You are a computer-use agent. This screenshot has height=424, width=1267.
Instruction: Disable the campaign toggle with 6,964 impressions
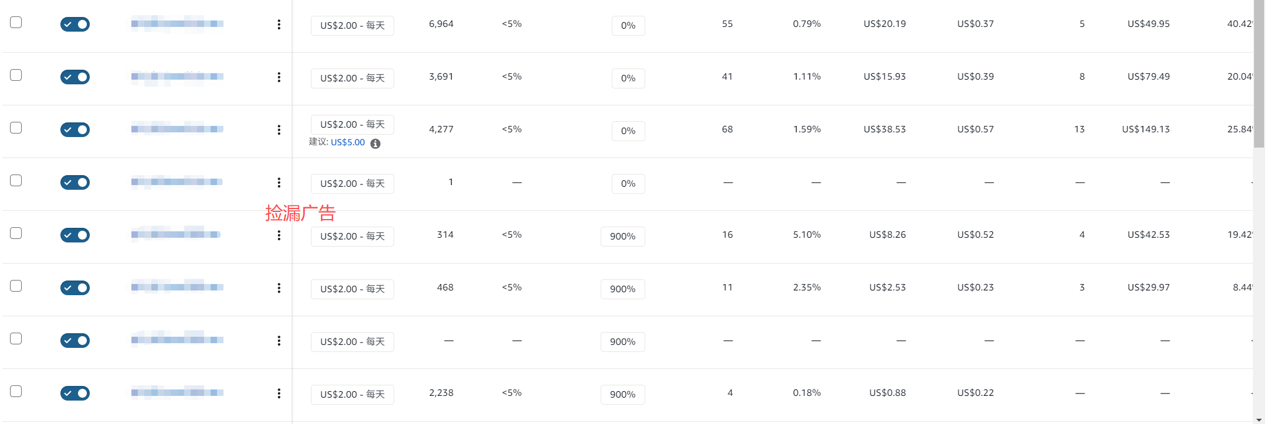coord(75,24)
